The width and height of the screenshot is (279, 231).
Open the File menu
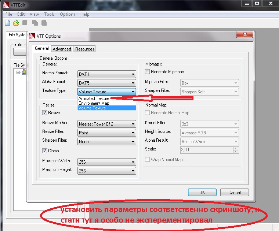(x=9, y=14)
